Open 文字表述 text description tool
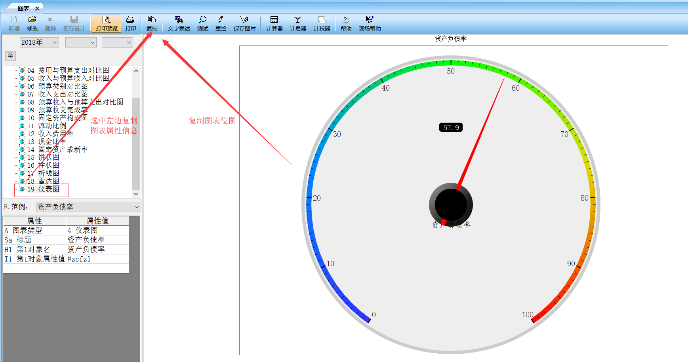This screenshot has height=362, width=688. pos(179,20)
